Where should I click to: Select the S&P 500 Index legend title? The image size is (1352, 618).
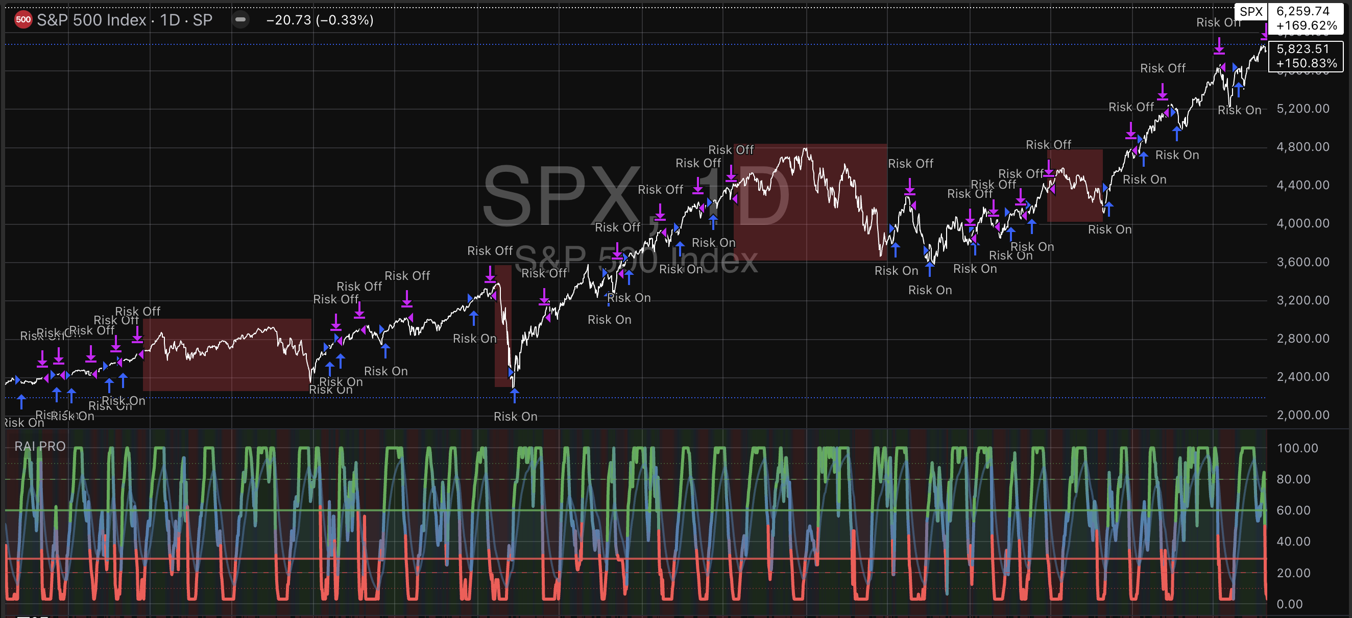pyautogui.click(x=92, y=20)
